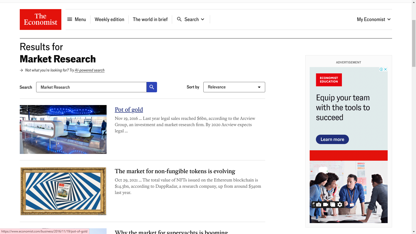Click Learn more in the advertisement

click(x=332, y=139)
